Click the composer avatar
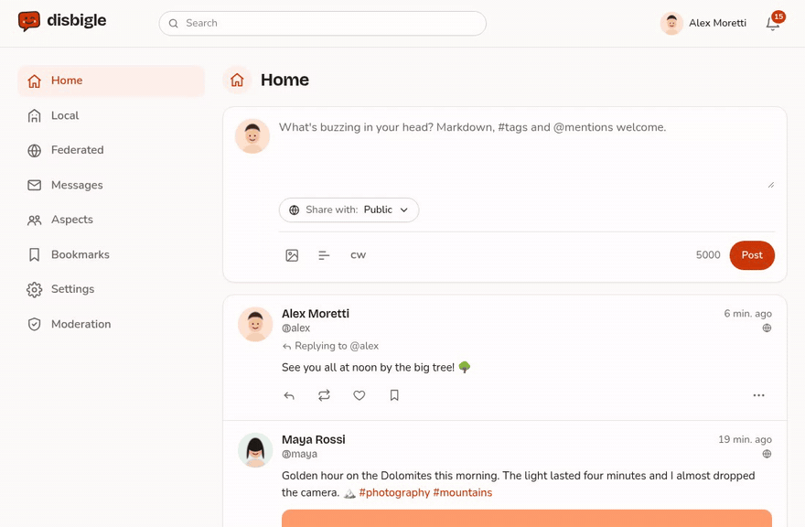The image size is (805, 527). pos(252,136)
